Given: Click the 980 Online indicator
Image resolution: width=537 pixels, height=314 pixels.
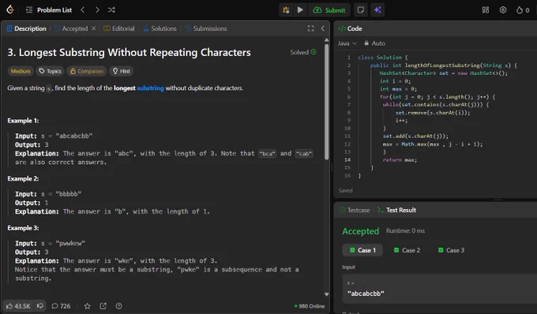Looking at the screenshot, I should 310,306.
